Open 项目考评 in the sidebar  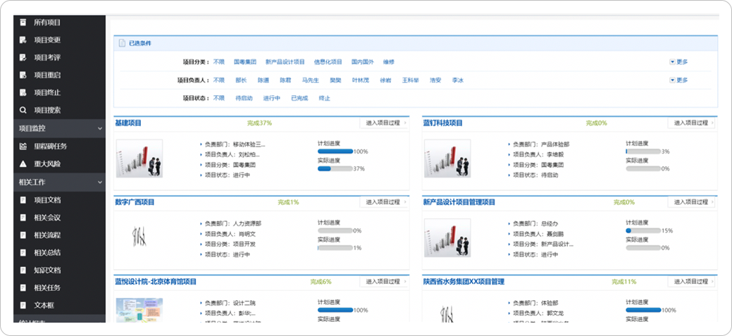[52, 57]
